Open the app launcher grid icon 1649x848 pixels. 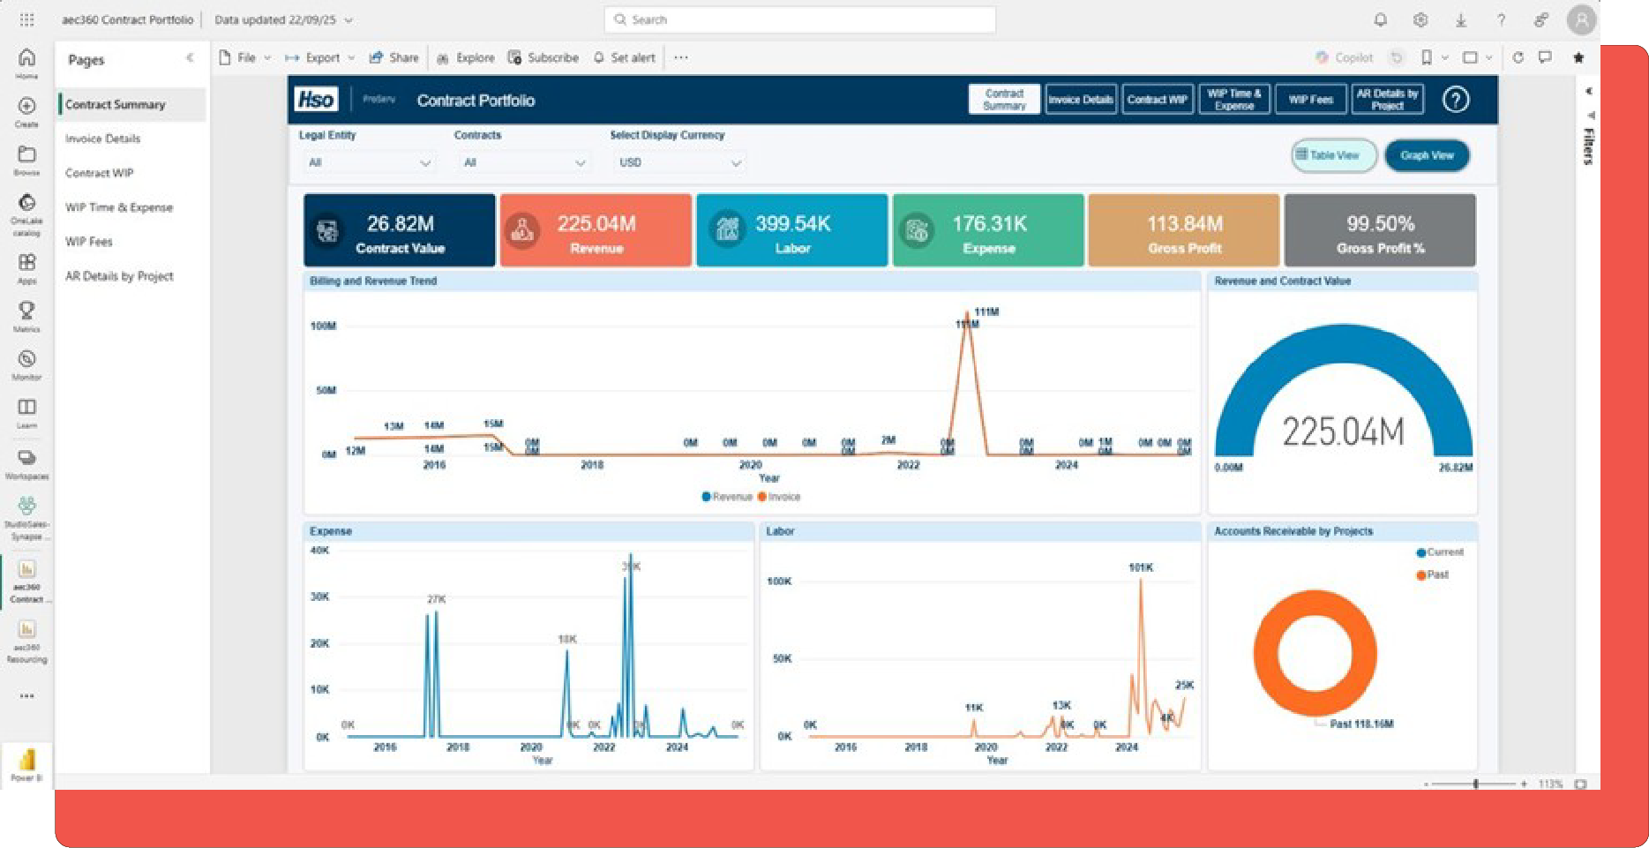[26, 19]
